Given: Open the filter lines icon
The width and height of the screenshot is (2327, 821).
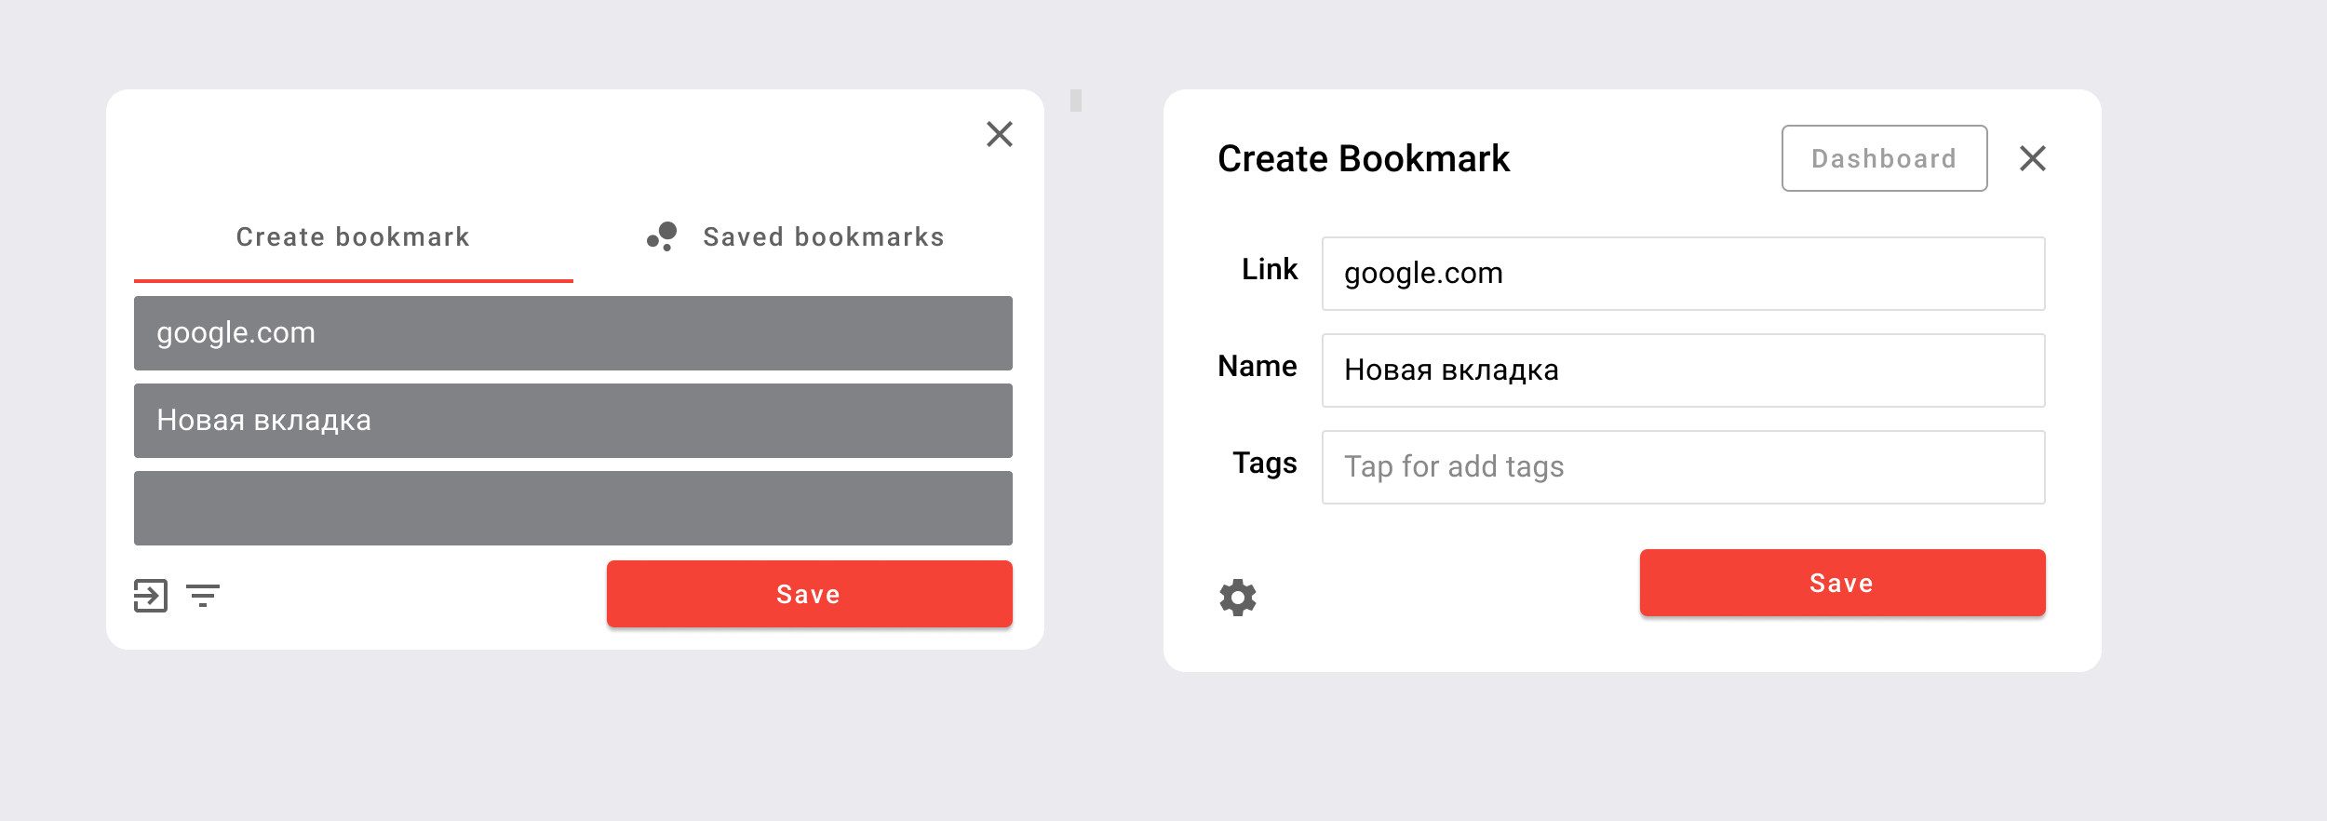Looking at the screenshot, I should (x=203, y=596).
